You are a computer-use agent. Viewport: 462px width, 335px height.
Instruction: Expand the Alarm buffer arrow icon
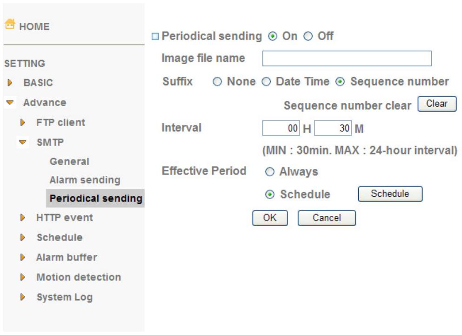point(22,257)
